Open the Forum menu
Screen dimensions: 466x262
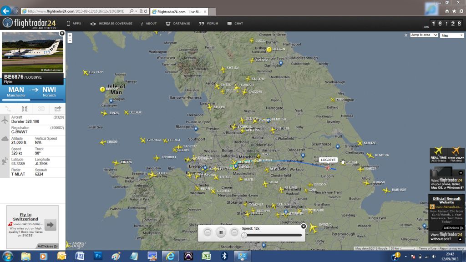[208, 24]
